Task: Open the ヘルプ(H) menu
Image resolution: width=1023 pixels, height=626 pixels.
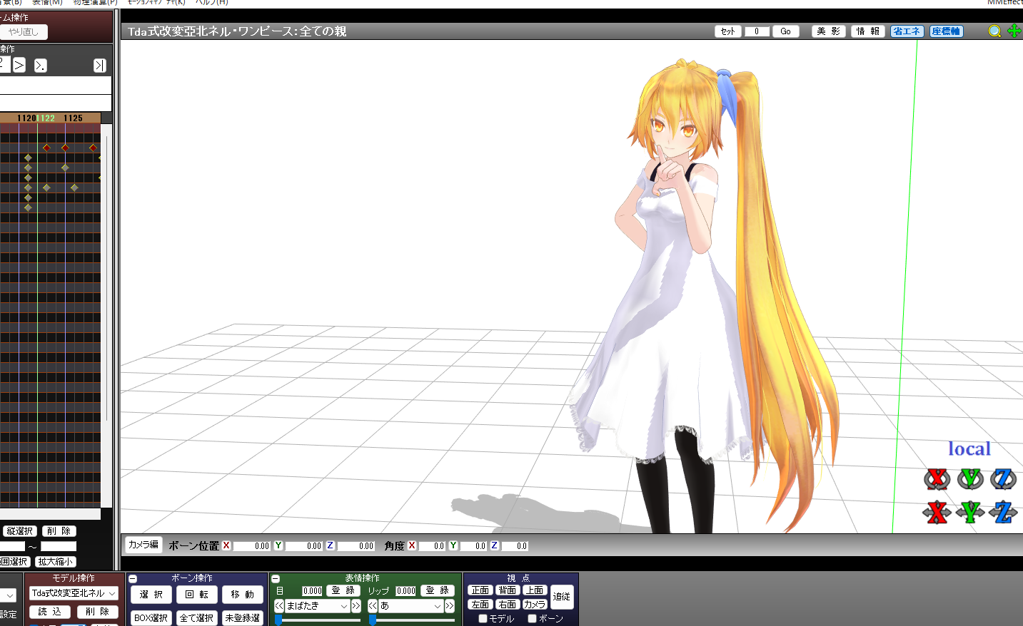Action: click(211, 3)
